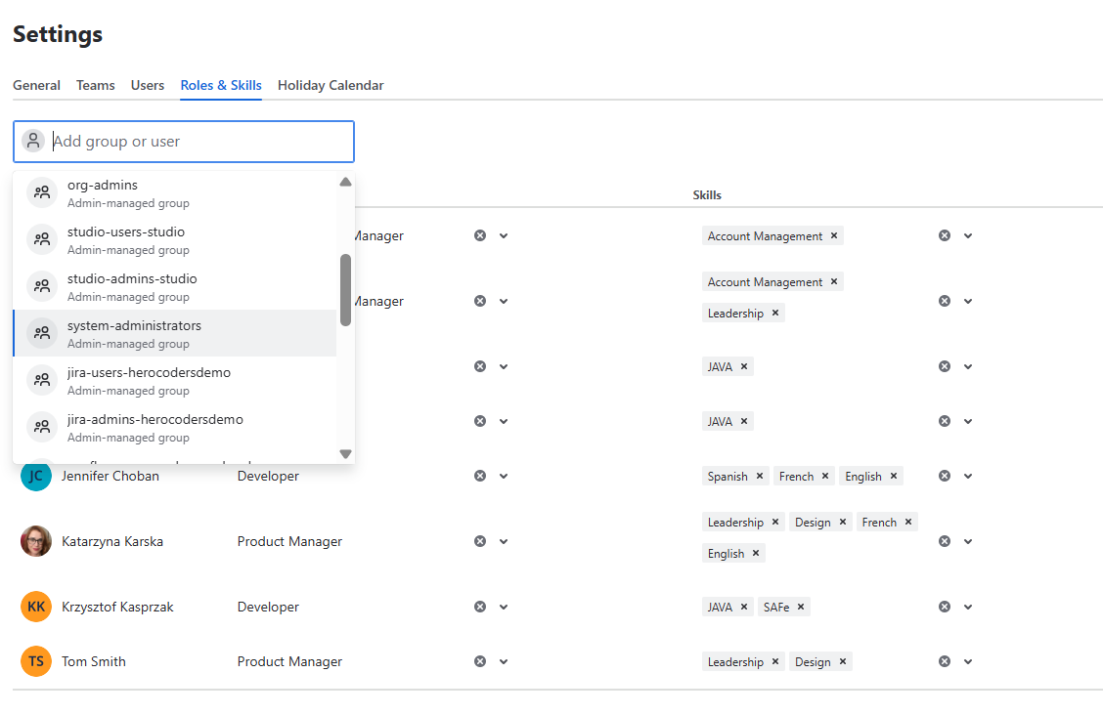
Task: Clear all skills for Katarzyna Karska
Action: [x=945, y=541]
